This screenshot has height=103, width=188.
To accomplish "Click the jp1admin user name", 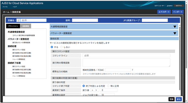I will 170,6.
